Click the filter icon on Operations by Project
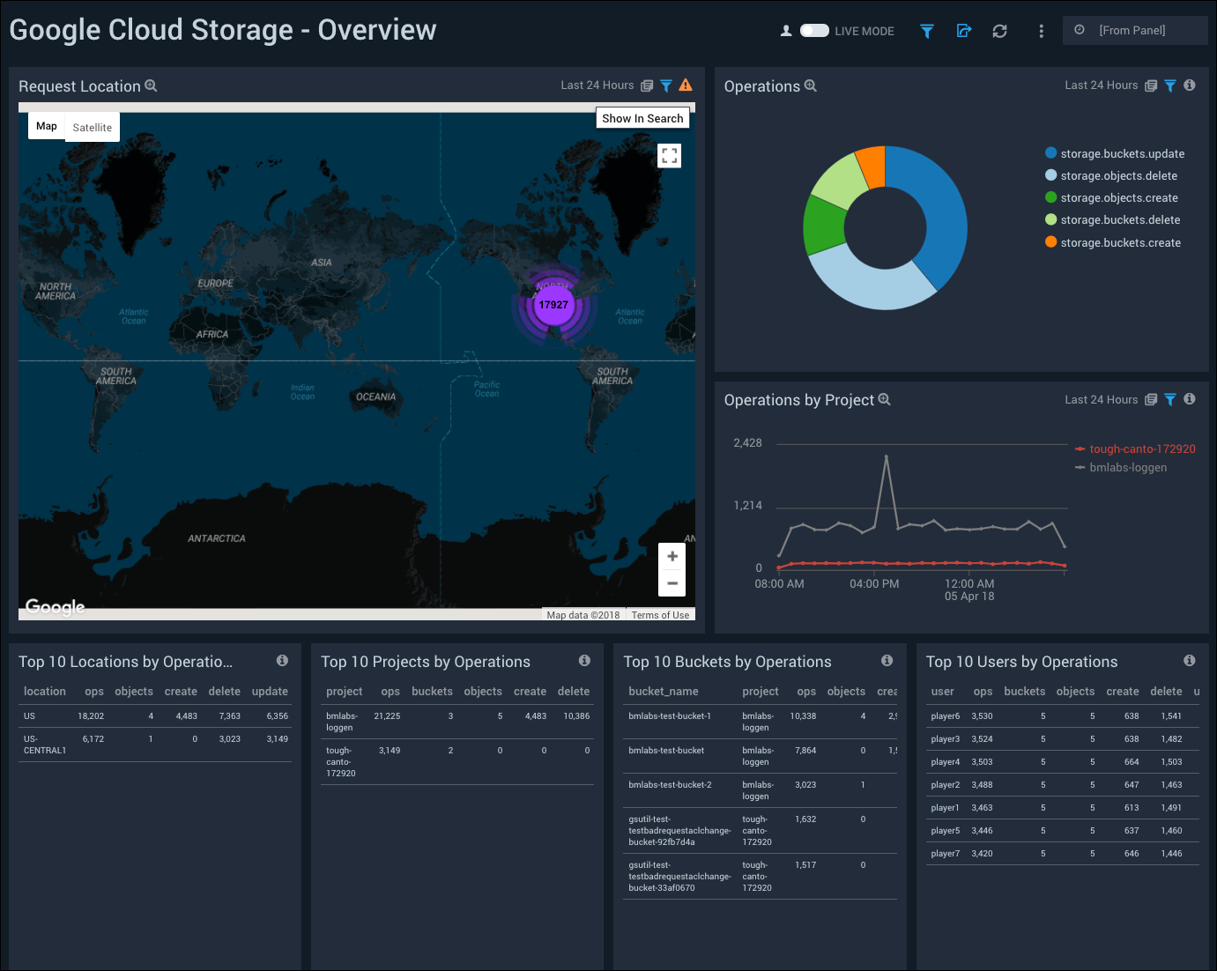Screen dimensions: 1217x971 pos(1170,400)
